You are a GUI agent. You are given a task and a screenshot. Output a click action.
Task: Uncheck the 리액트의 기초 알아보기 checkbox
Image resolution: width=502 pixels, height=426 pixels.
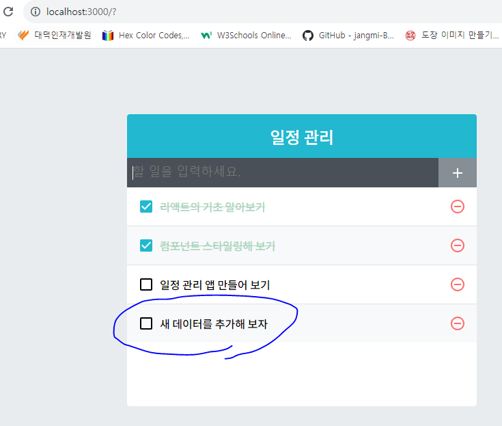pyautogui.click(x=146, y=207)
